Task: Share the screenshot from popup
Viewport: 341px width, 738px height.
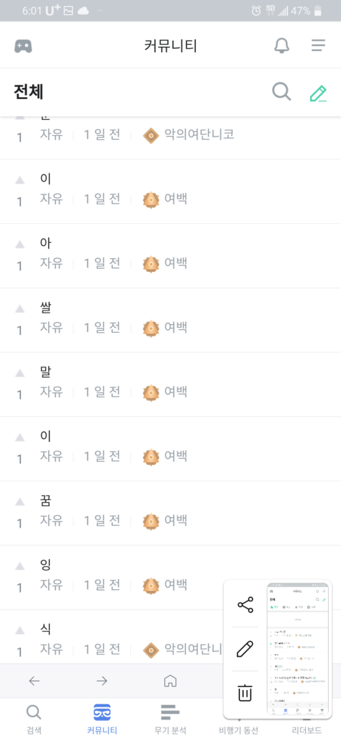Action: point(245,605)
